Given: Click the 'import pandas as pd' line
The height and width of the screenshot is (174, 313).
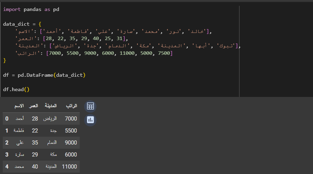Looking at the screenshot, I should pos(31,9).
